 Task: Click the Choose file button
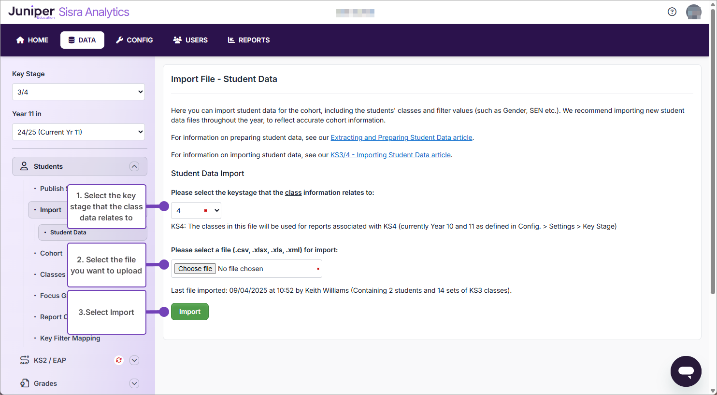(x=195, y=268)
